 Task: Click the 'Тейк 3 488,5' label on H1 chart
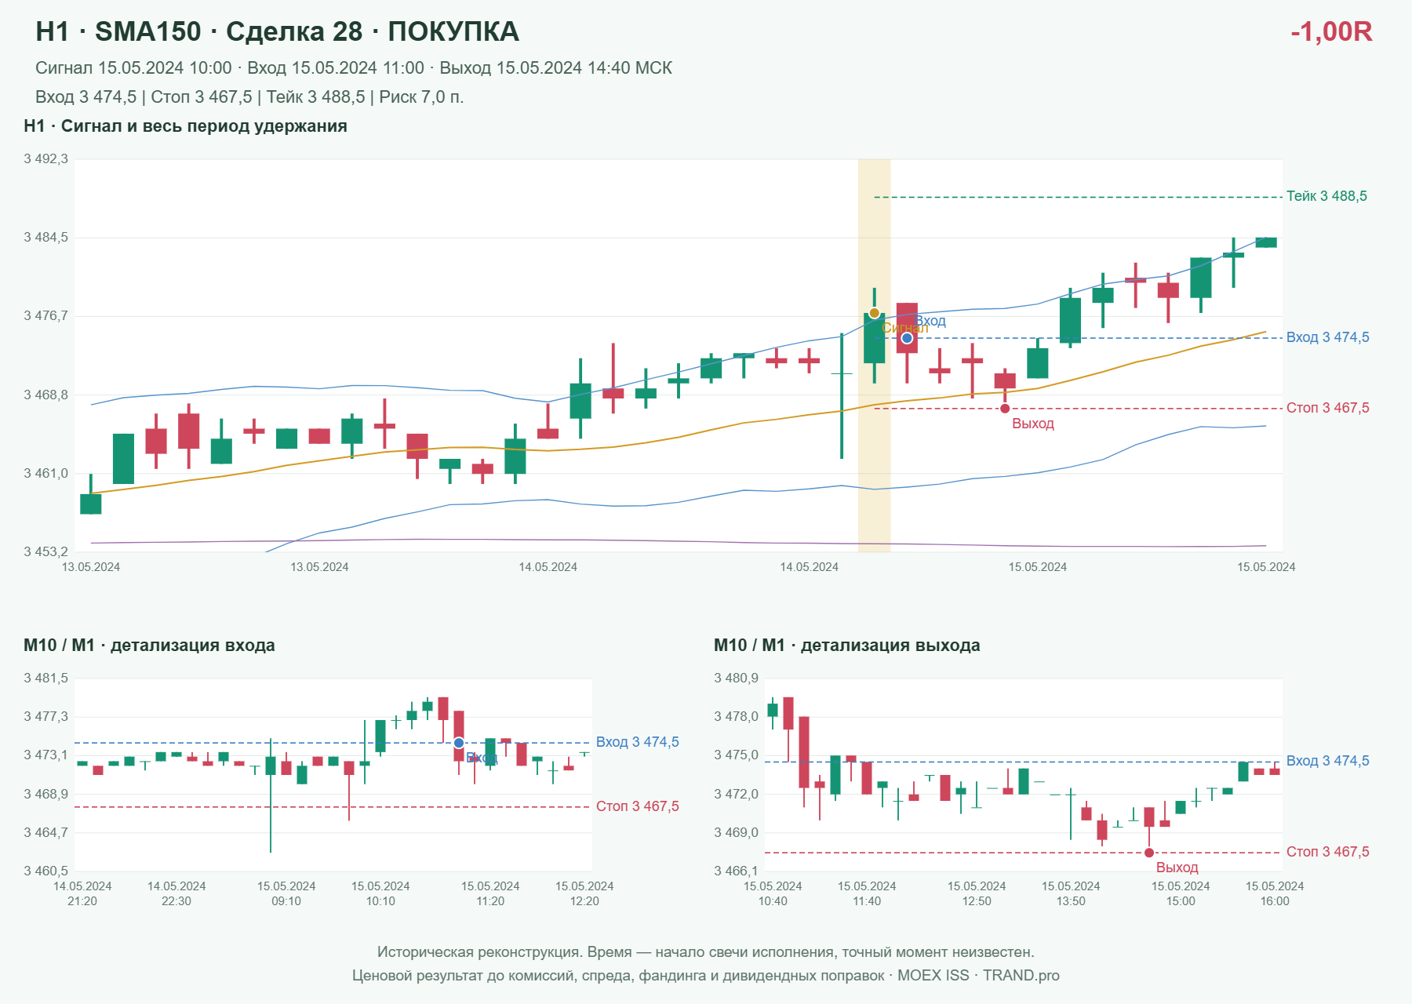point(1326,196)
